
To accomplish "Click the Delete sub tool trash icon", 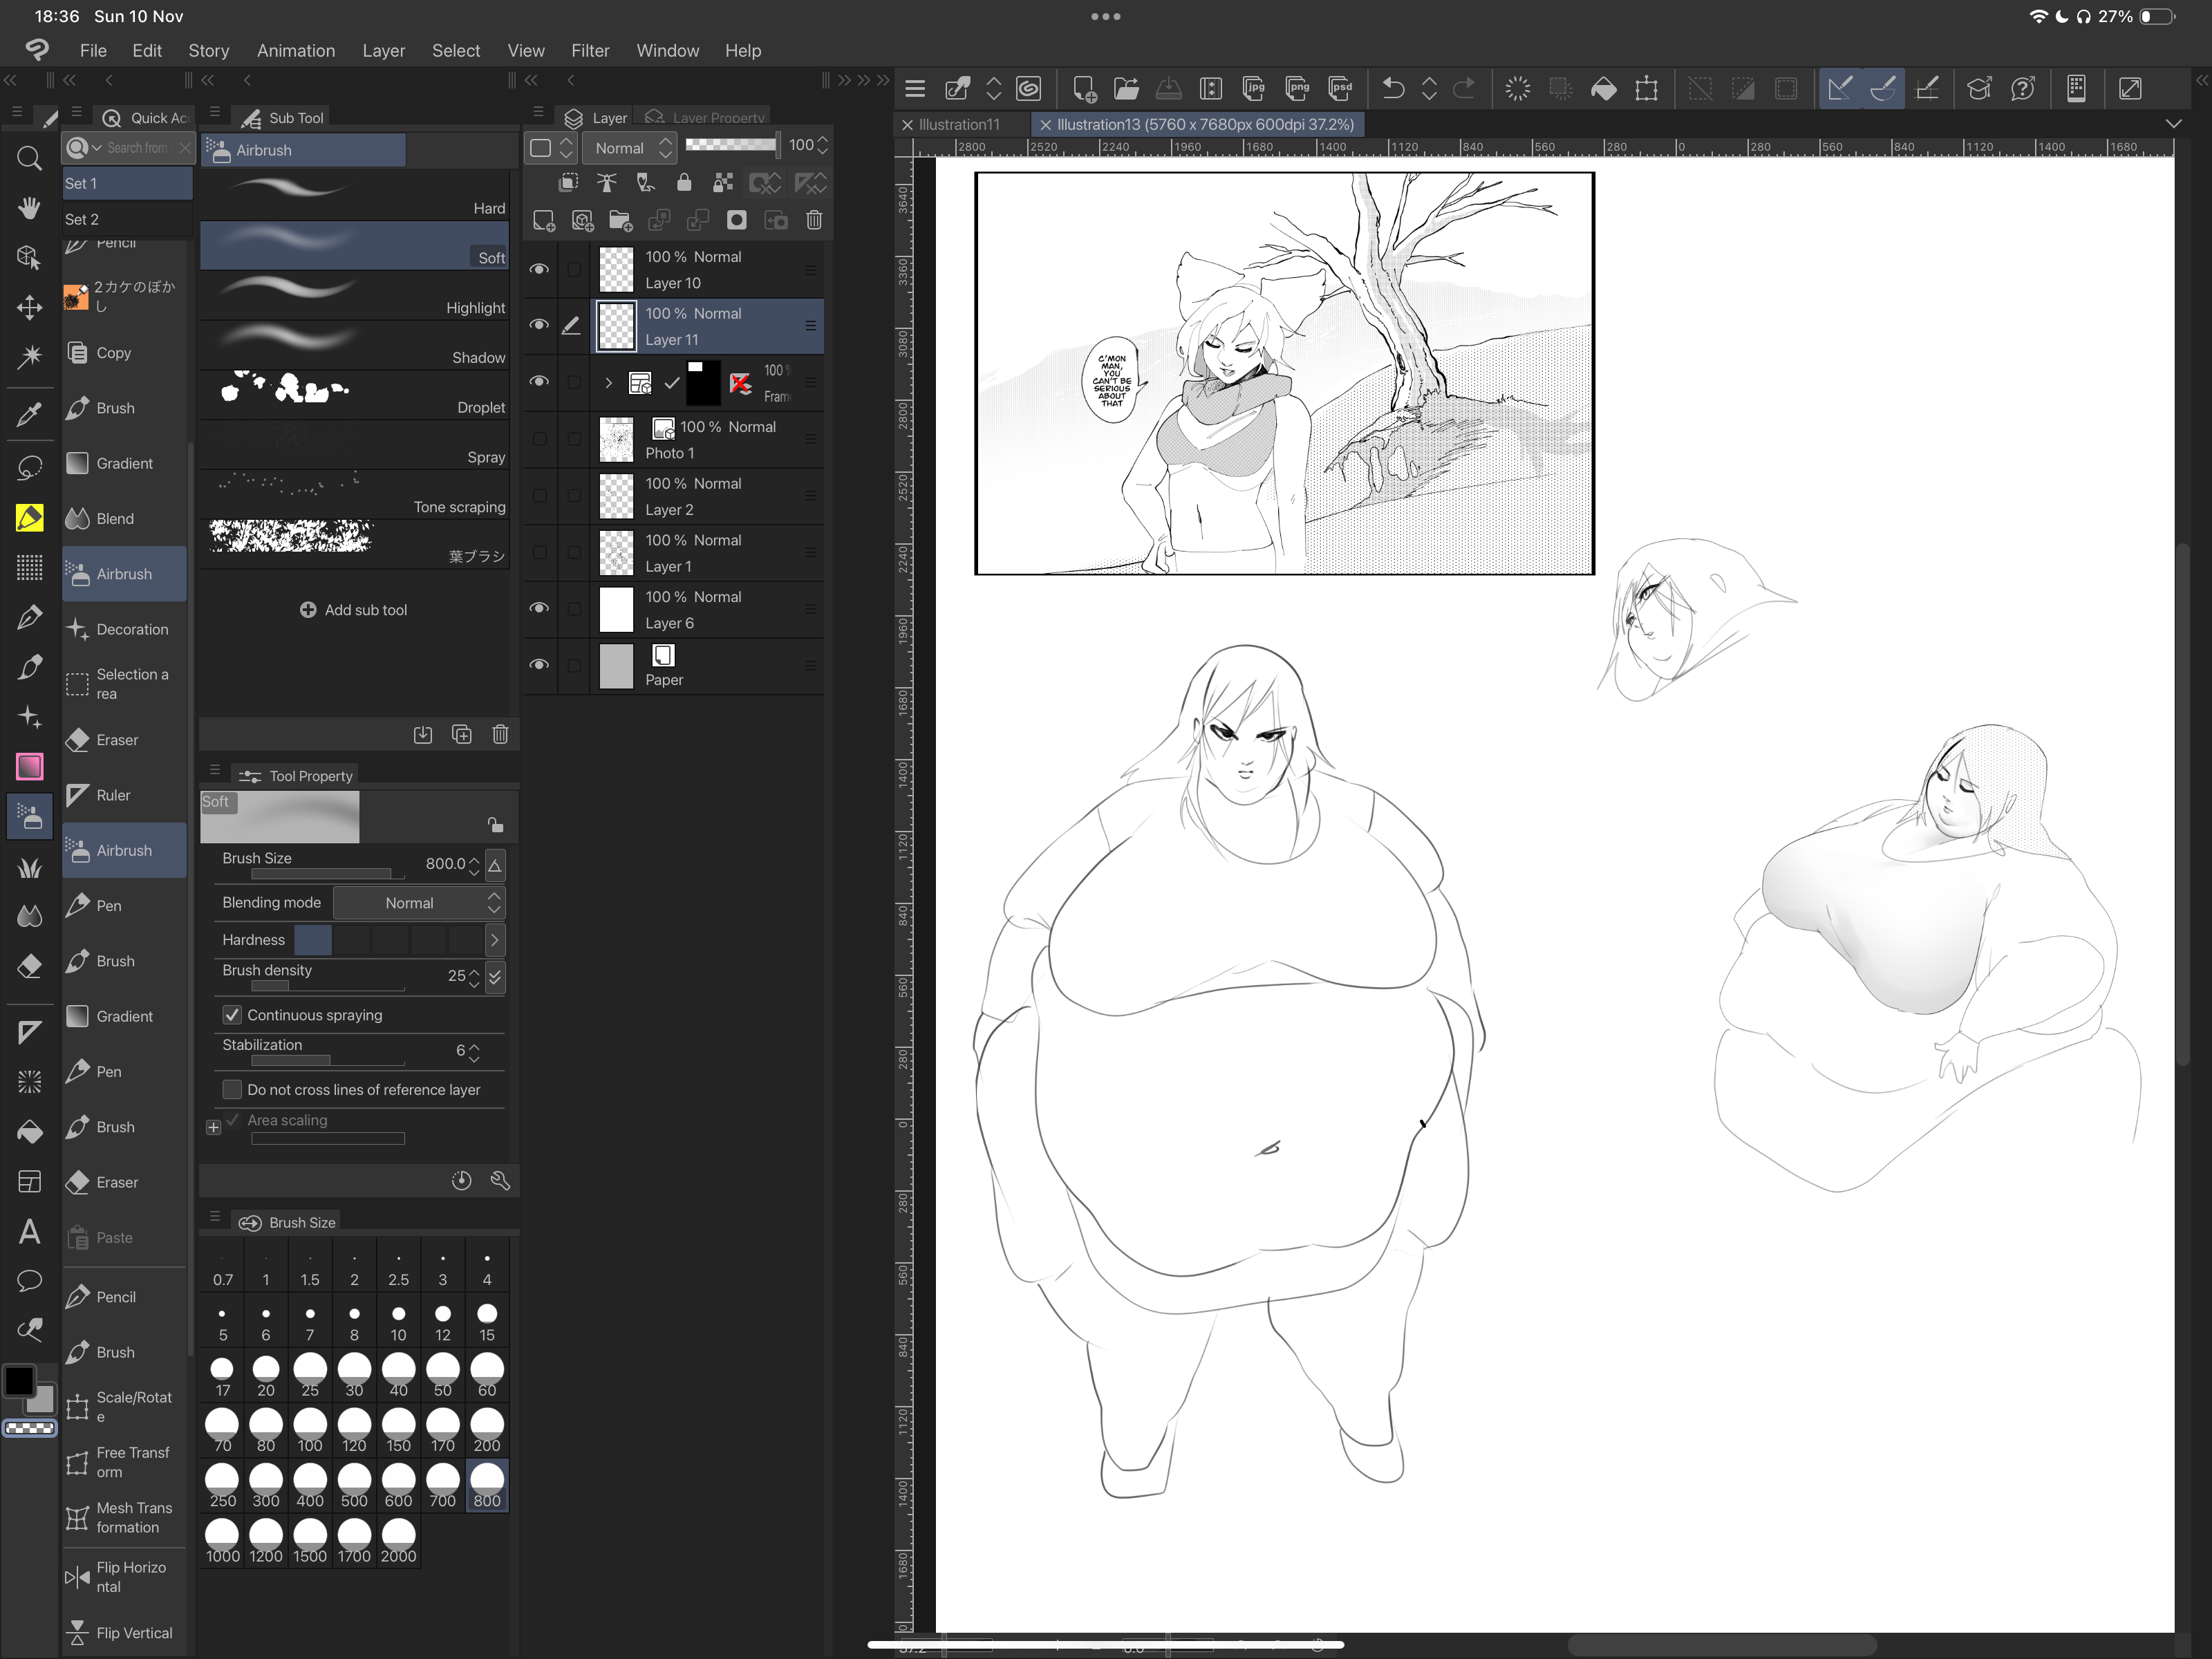I will click(500, 735).
